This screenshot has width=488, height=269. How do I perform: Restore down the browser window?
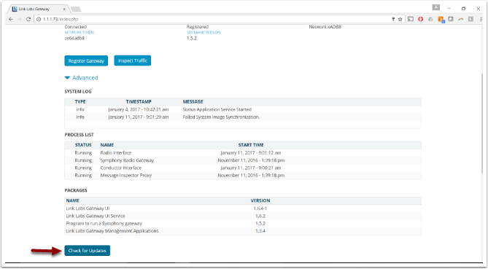tap(463, 9)
